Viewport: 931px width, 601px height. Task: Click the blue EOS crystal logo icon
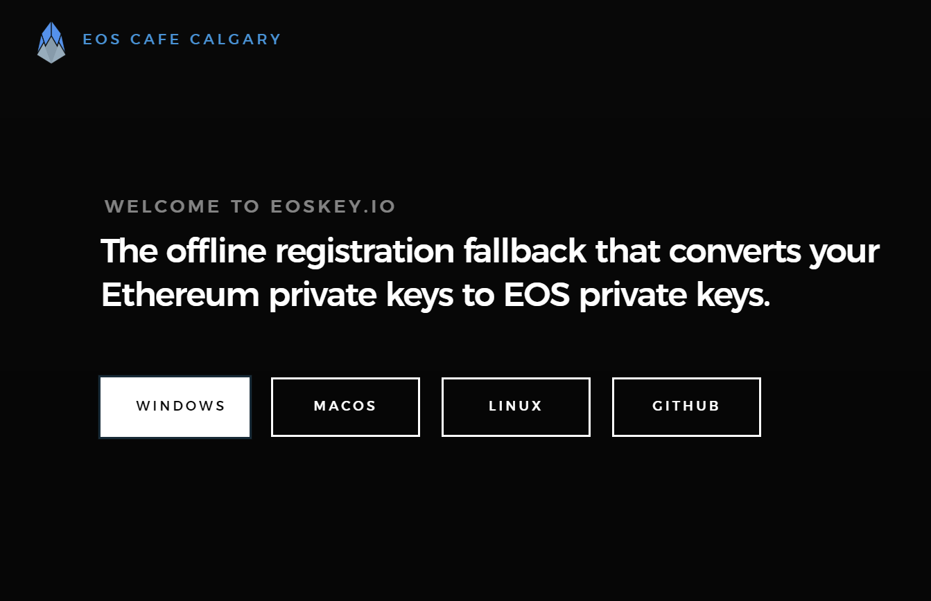point(51,42)
